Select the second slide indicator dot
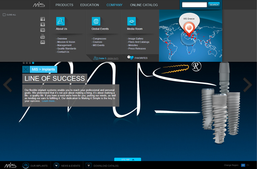 pos(27,63)
